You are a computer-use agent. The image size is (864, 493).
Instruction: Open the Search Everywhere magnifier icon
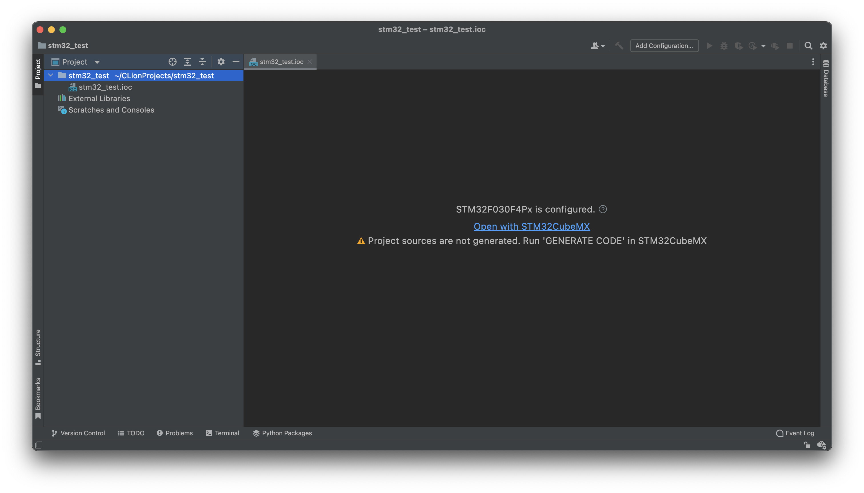808,46
